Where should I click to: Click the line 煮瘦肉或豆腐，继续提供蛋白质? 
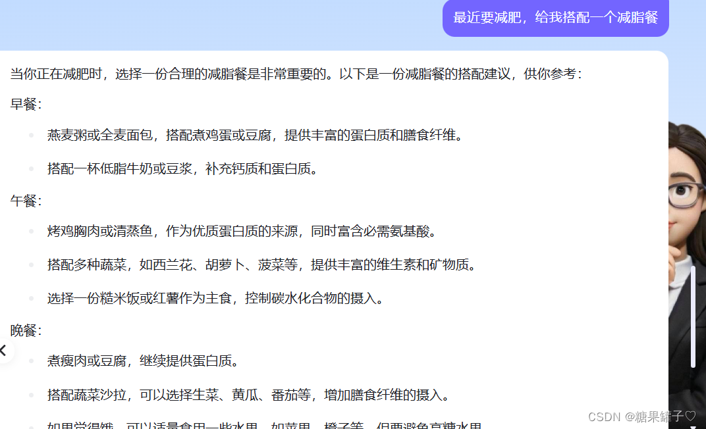143,361
